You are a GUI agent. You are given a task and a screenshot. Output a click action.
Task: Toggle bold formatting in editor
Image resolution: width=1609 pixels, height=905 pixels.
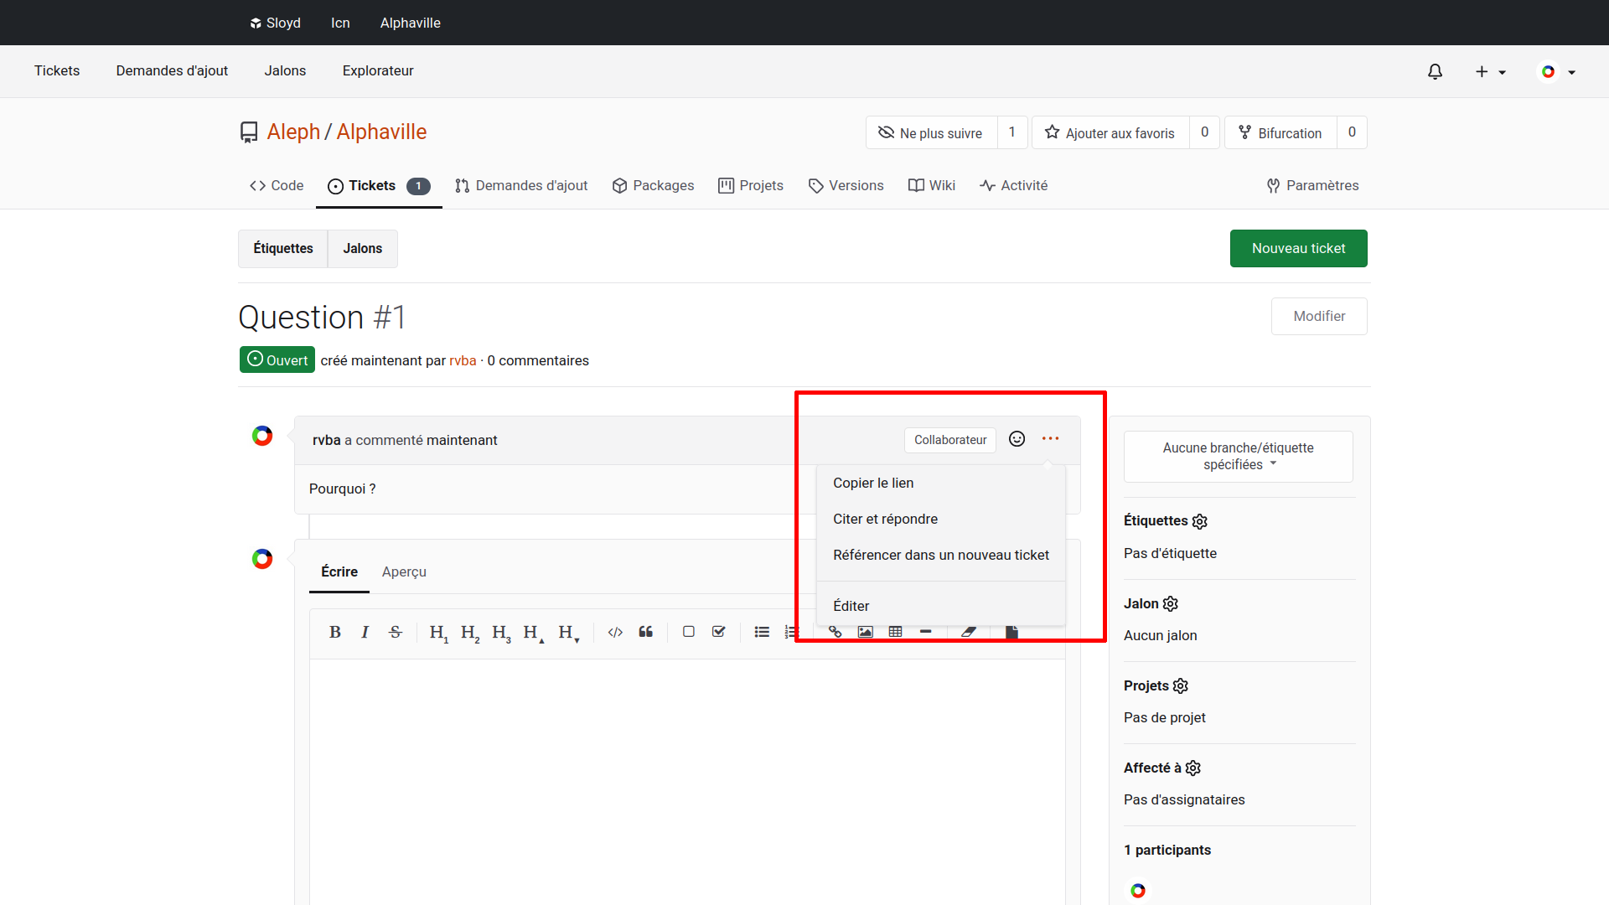click(x=334, y=632)
